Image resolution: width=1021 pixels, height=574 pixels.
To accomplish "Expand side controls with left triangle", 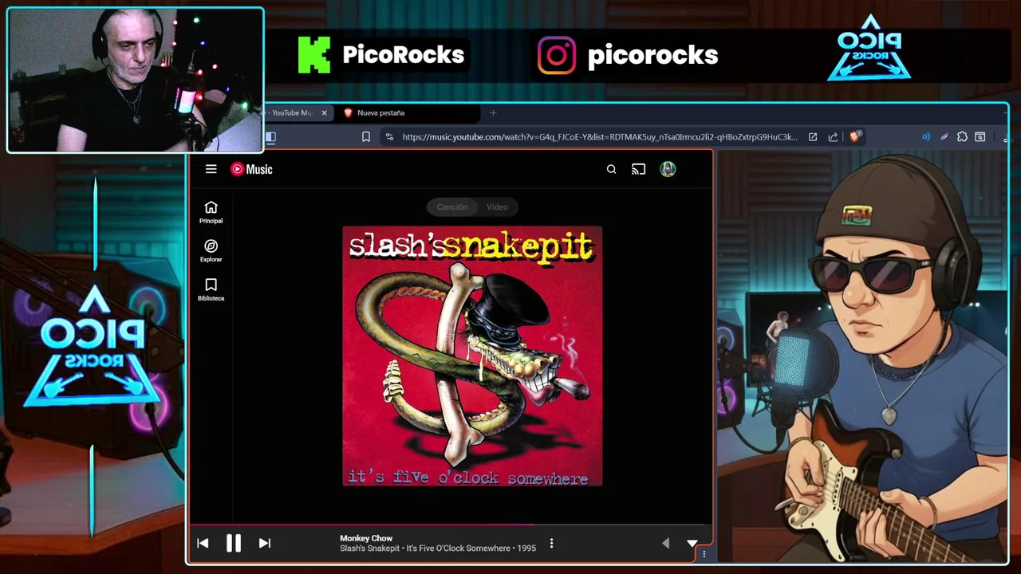I will pyautogui.click(x=665, y=543).
